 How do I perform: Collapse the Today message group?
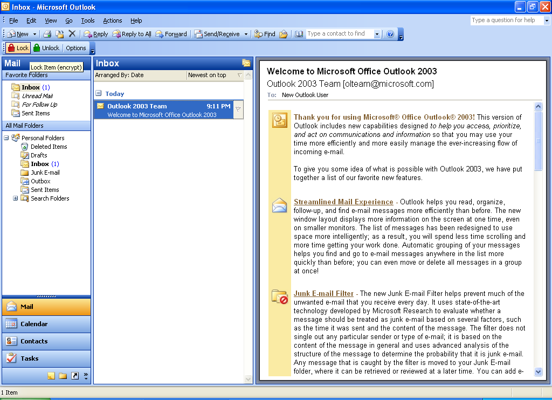[99, 93]
